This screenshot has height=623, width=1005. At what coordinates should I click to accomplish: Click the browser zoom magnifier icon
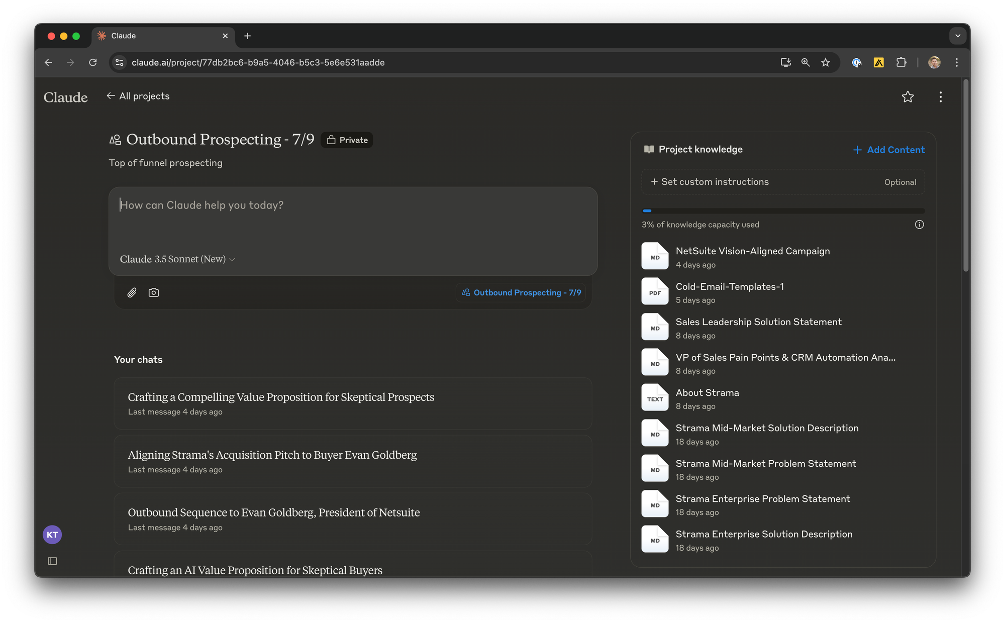(x=806, y=62)
